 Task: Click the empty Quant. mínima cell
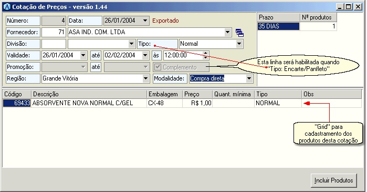(234, 103)
